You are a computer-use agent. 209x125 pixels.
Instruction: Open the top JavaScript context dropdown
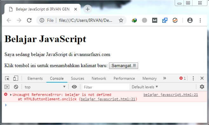point(45,87)
